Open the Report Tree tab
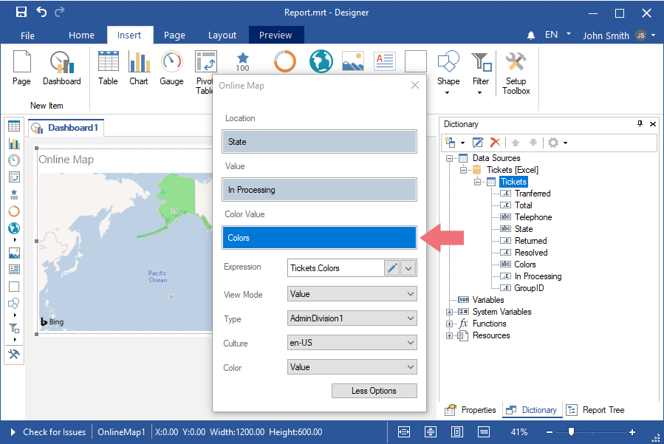The image size is (664, 444). click(597, 410)
